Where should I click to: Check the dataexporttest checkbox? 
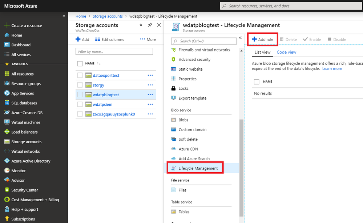pos(80,75)
